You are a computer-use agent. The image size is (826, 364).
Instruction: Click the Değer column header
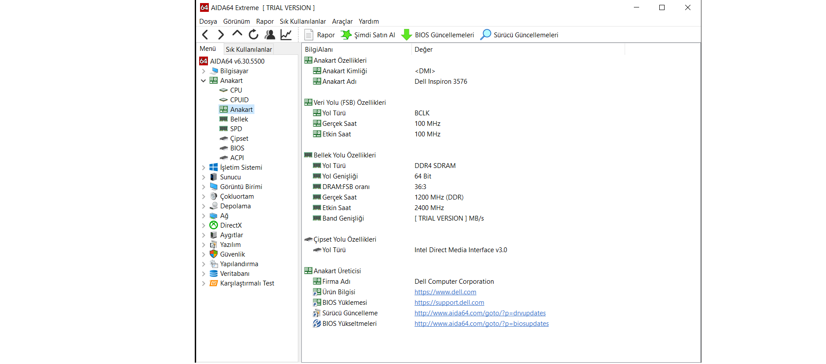[x=424, y=50]
